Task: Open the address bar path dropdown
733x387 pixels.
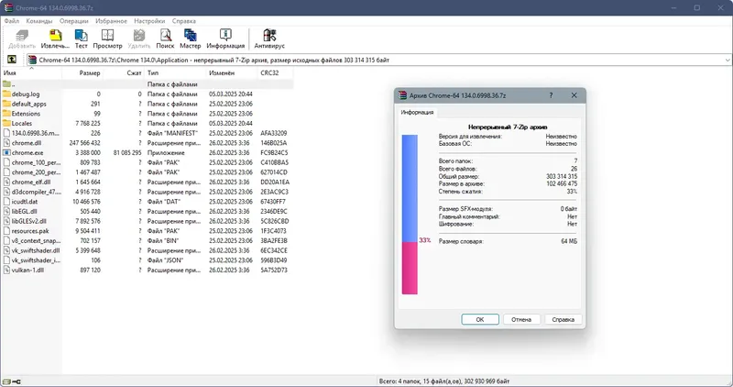Action: [x=728, y=60]
